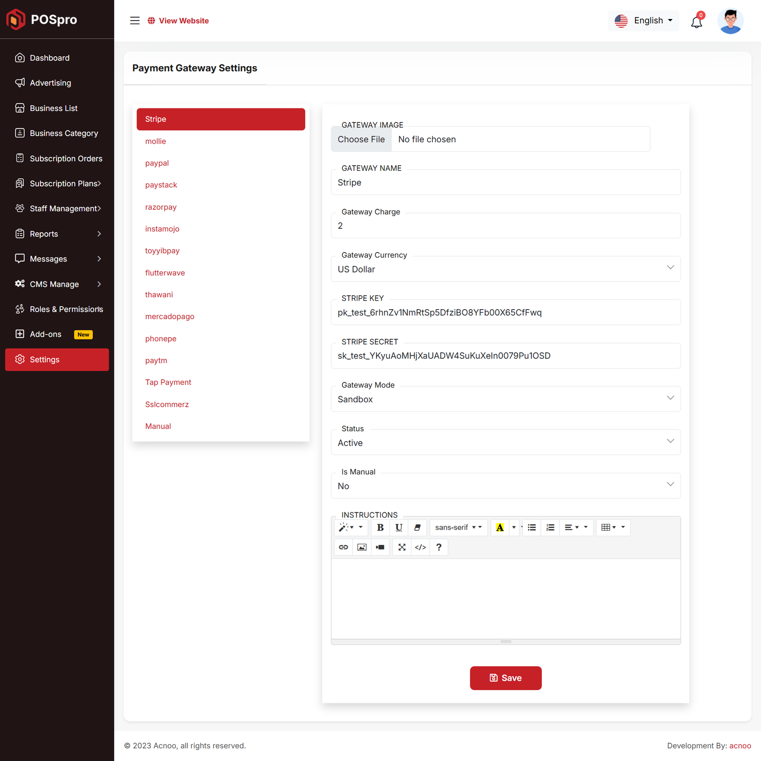
Task: Open the Status dropdown
Action: tap(505, 443)
